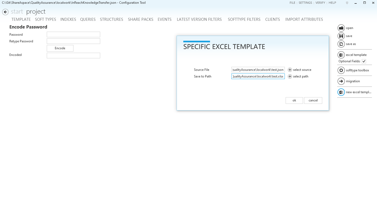377x201 pixels.
Task: Open the SETTINGS menu
Action: tap(305, 3)
